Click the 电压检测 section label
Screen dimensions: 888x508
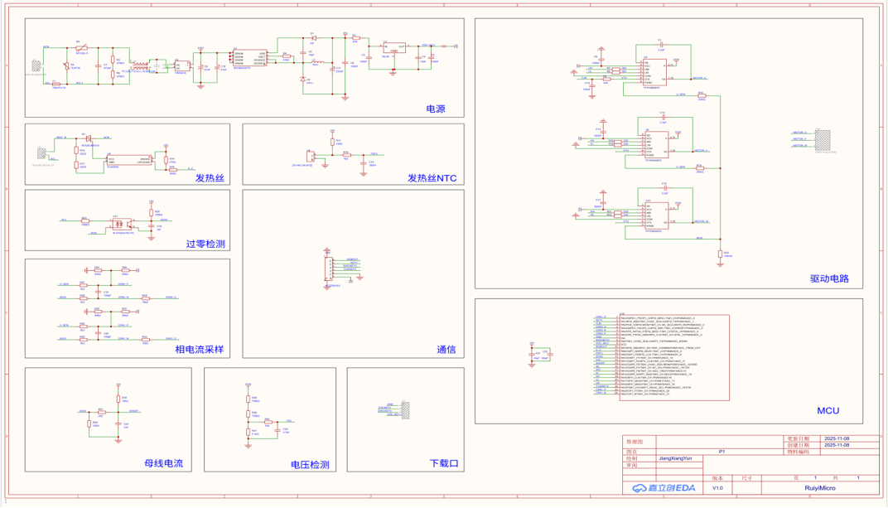[x=310, y=464]
